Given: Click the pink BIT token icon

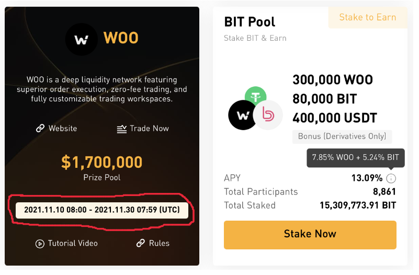Looking at the screenshot, I should (x=268, y=115).
